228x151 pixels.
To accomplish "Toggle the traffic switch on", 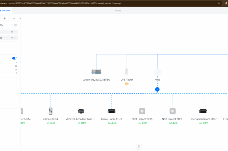I will coord(15,25).
